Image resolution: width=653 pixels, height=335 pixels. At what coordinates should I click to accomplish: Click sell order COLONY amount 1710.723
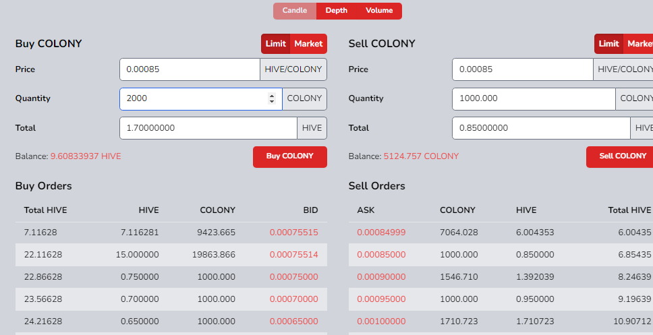point(459,322)
